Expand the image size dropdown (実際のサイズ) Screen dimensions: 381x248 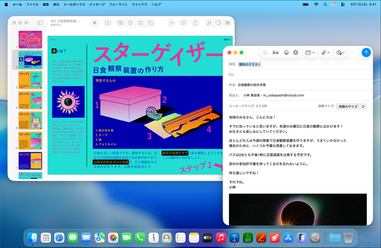351,106
